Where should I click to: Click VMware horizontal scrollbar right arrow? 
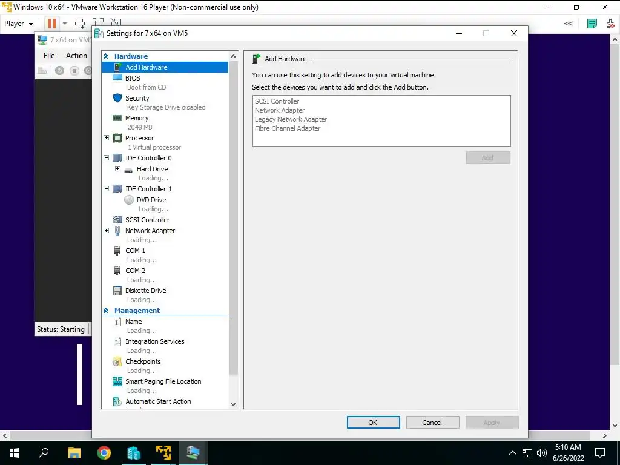click(605, 435)
